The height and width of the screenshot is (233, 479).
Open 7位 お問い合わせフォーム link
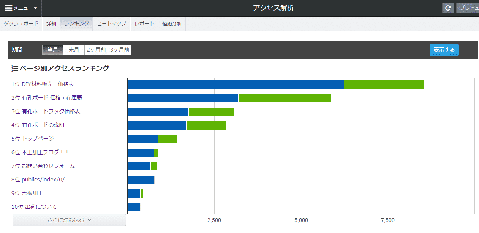click(43, 166)
